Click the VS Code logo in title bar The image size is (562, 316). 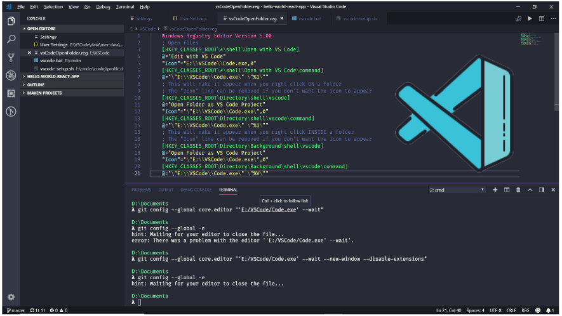[x=9, y=7]
